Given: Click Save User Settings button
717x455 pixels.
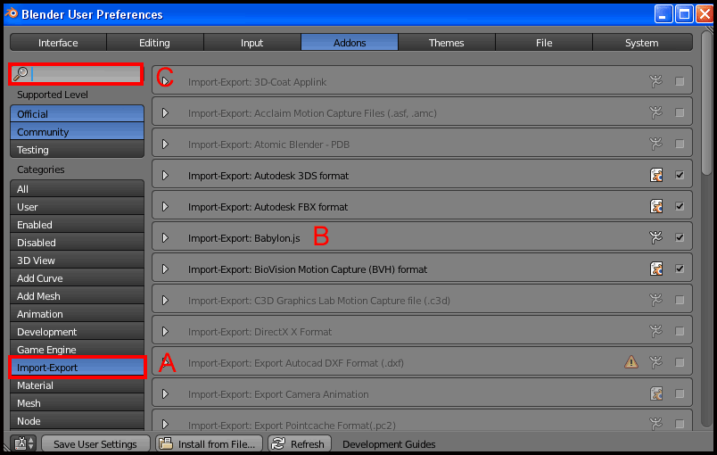Looking at the screenshot, I should [x=95, y=443].
